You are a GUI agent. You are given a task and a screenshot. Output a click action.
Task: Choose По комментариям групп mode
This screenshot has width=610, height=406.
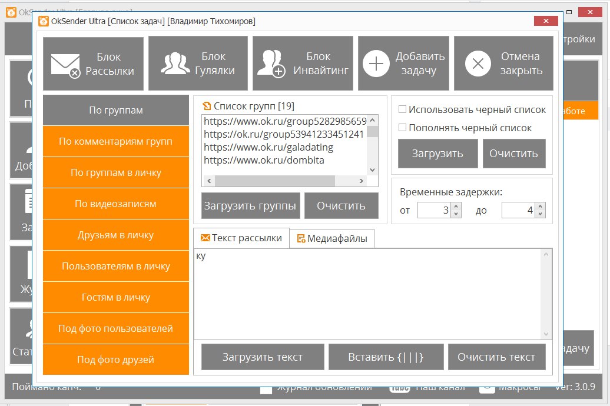[116, 141]
